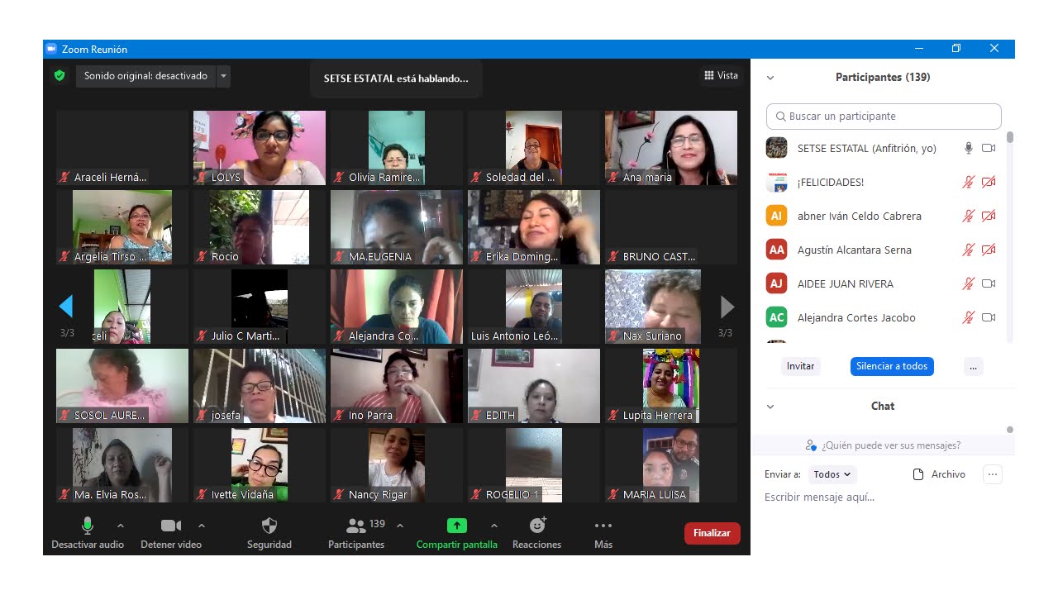Collapse the Participantes panel chevron
1058x595 pixels.
pyautogui.click(x=770, y=78)
